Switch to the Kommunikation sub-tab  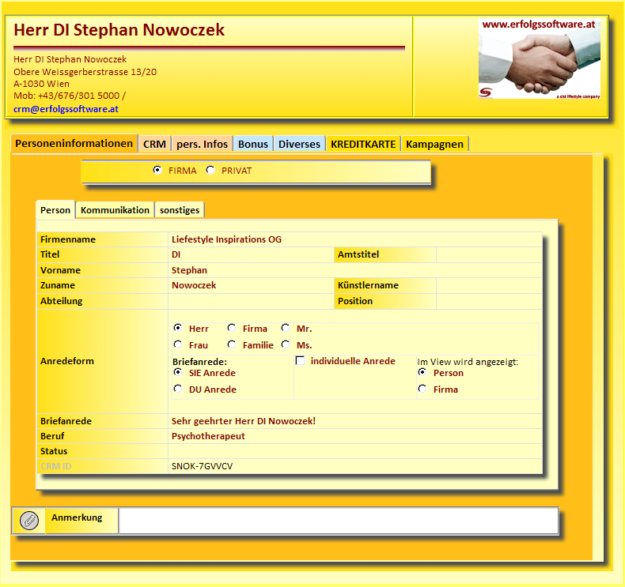coord(115,210)
